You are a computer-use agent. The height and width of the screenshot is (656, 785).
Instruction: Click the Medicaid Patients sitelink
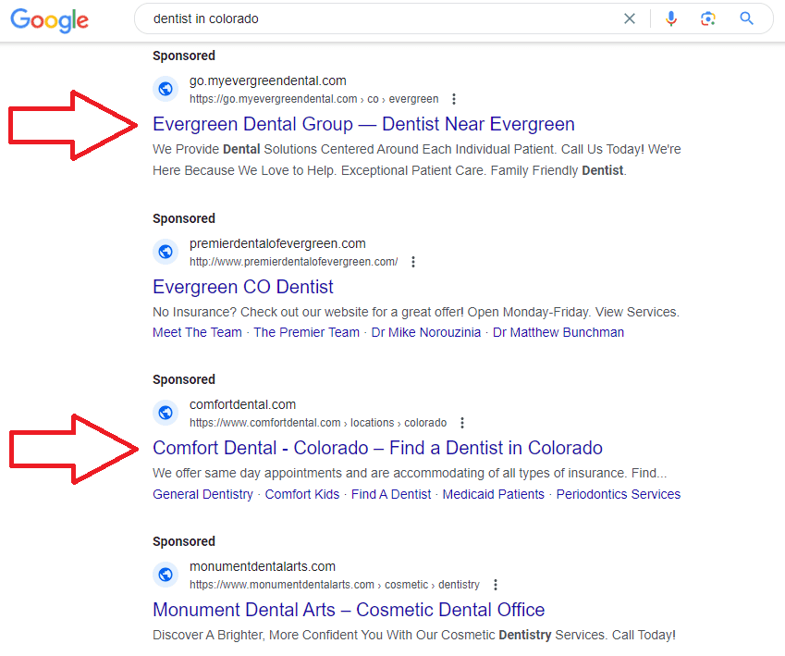[493, 494]
